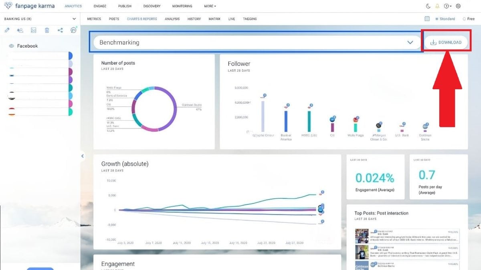Collapse the sidebar with left chevron
The height and width of the screenshot is (270, 481).
click(x=82, y=156)
